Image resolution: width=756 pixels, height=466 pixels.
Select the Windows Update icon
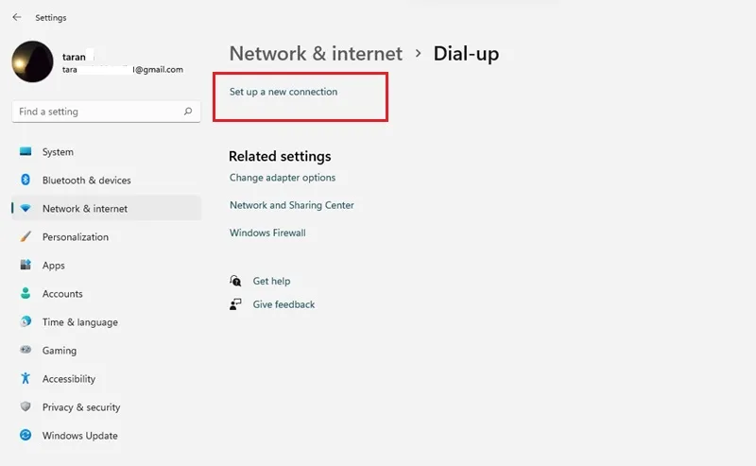[x=26, y=435]
